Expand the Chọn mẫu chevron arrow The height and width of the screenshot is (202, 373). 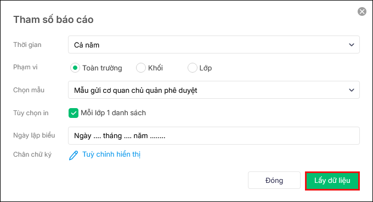[352, 90]
